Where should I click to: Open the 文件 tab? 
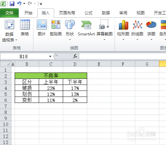pyautogui.click(x=9, y=13)
